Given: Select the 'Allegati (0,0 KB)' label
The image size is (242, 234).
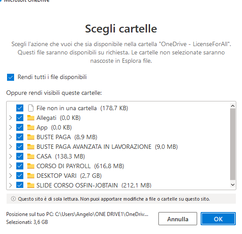Looking at the screenshot, I should [x=59, y=118].
